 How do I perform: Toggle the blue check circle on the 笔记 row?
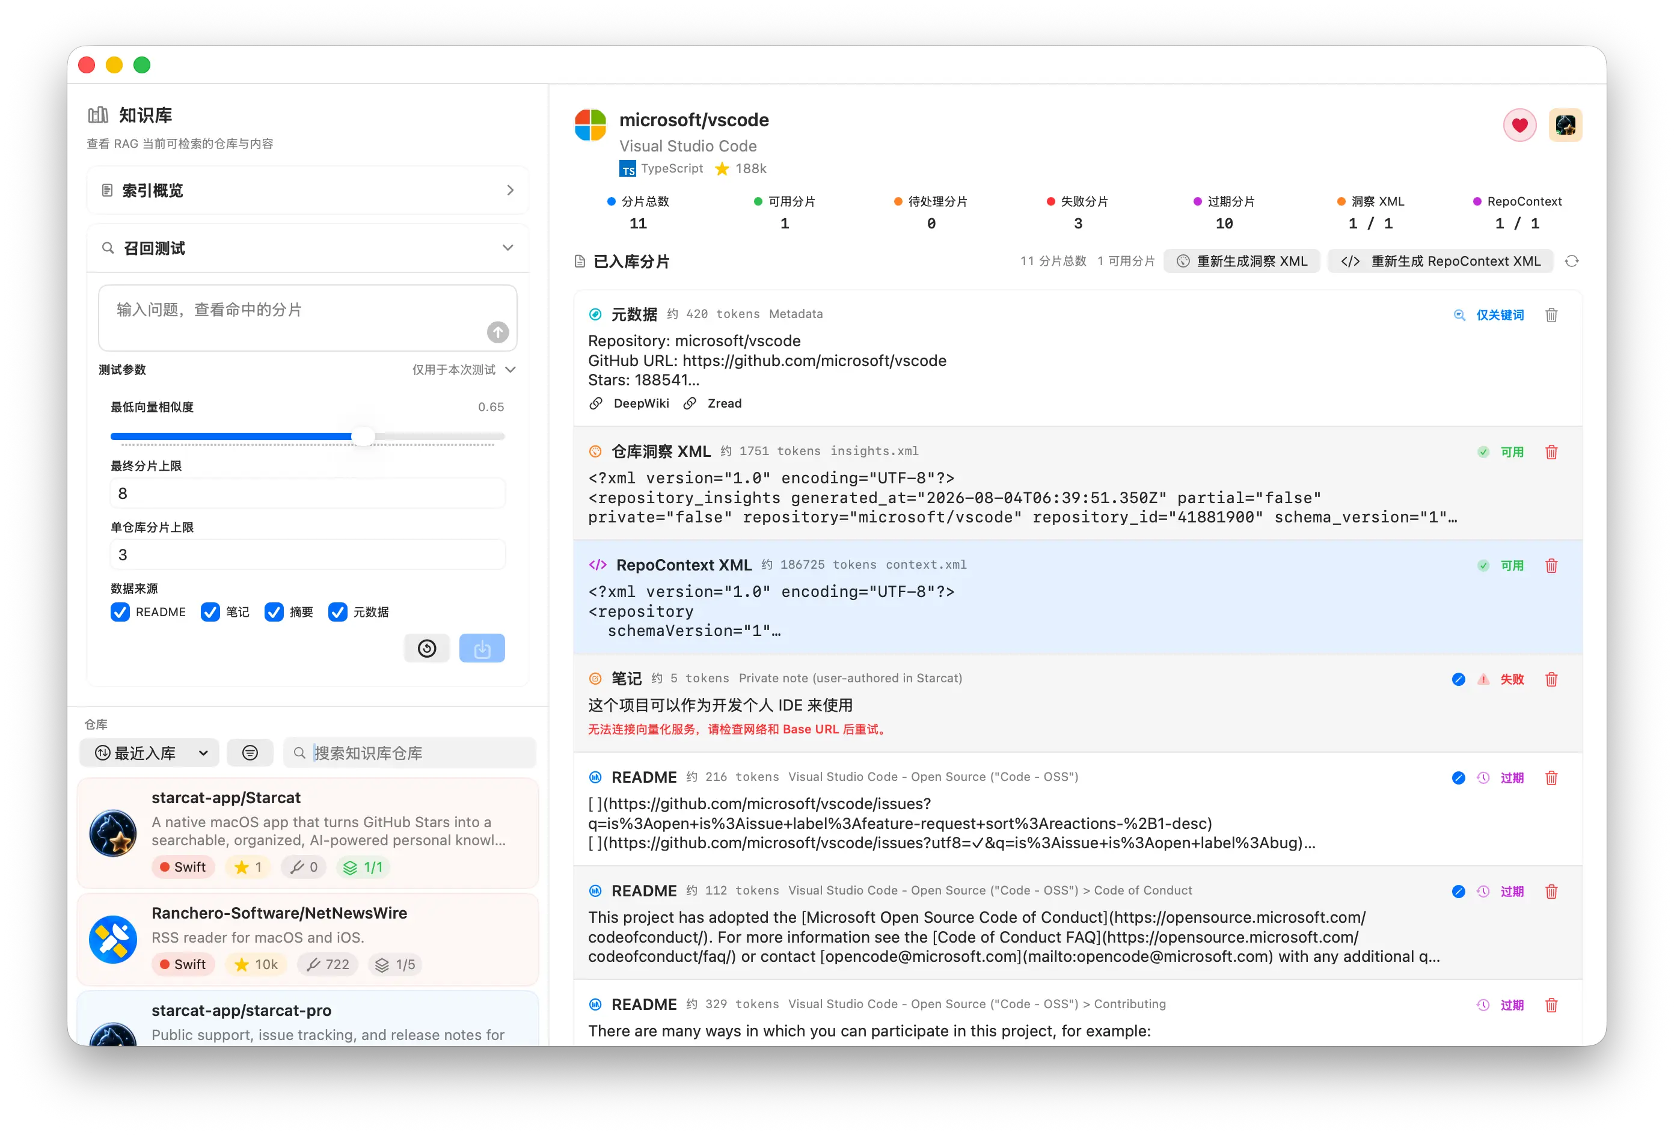pyautogui.click(x=1459, y=679)
